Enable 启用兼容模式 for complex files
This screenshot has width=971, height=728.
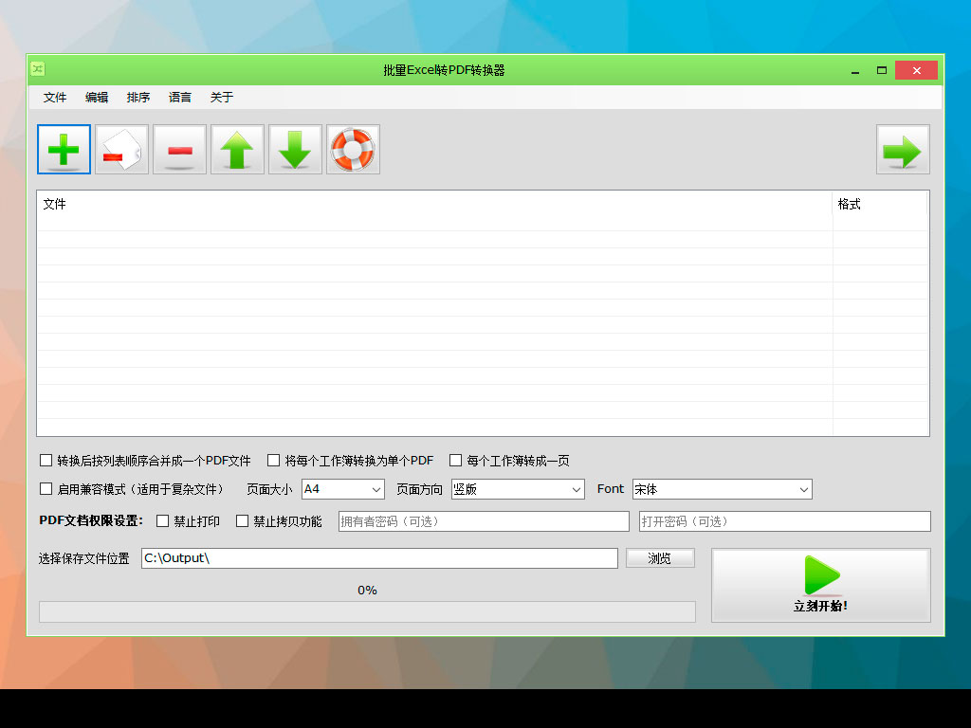tap(46, 489)
